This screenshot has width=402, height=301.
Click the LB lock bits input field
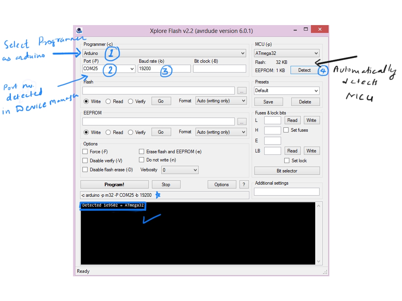point(272,151)
